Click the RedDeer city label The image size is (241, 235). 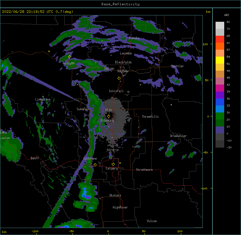point(123,71)
